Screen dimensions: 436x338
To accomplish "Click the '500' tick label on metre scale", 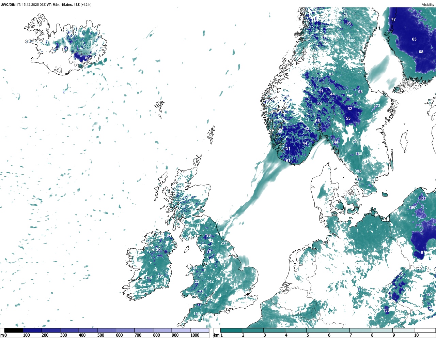I will coord(101,335).
